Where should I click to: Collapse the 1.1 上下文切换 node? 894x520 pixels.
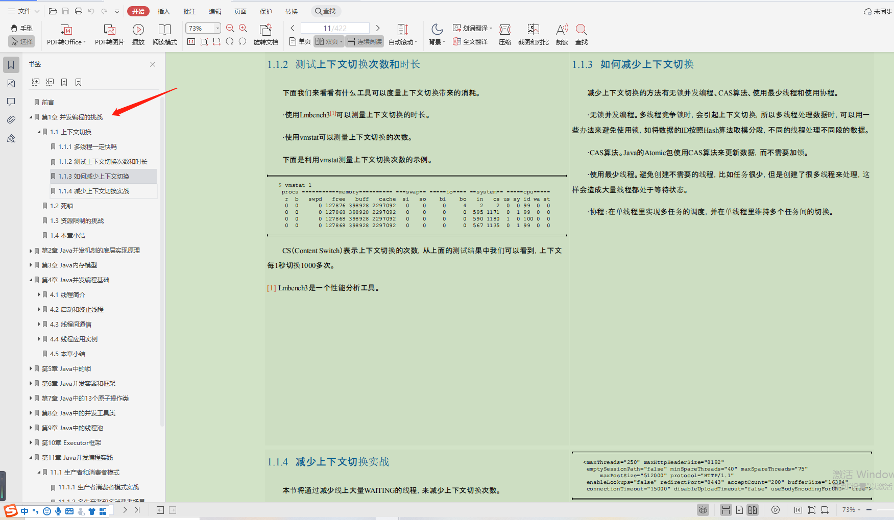click(39, 132)
